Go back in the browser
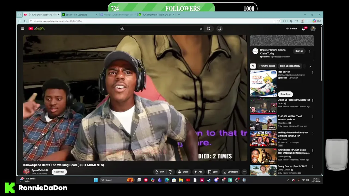This screenshot has height=196, width=349. [19, 21]
